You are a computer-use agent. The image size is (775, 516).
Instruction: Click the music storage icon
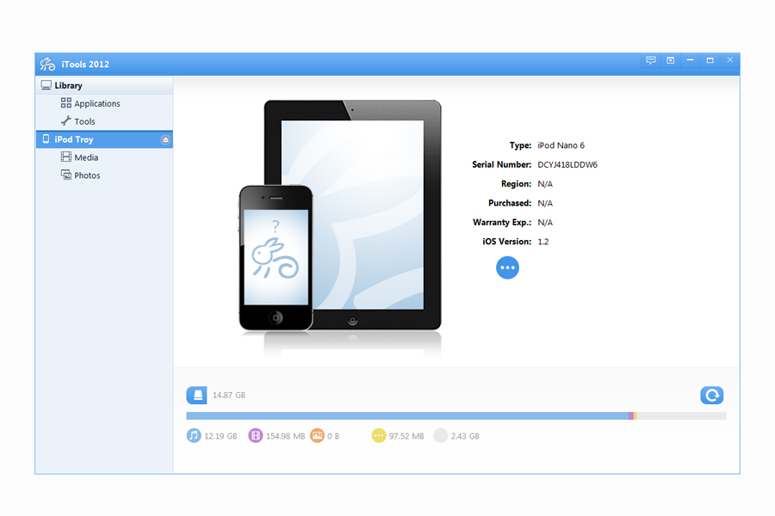[x=194, y=436]
